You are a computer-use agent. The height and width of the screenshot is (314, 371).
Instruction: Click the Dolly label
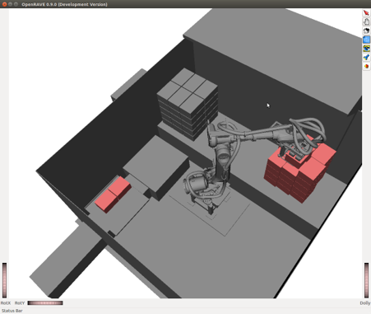tap(365, 303)
